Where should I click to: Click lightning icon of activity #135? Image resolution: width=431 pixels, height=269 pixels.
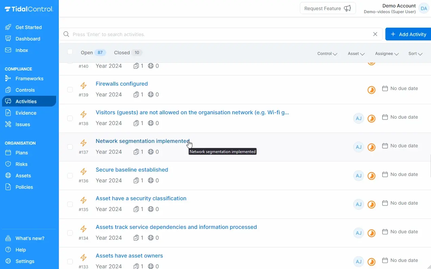(x=83, y=200)
